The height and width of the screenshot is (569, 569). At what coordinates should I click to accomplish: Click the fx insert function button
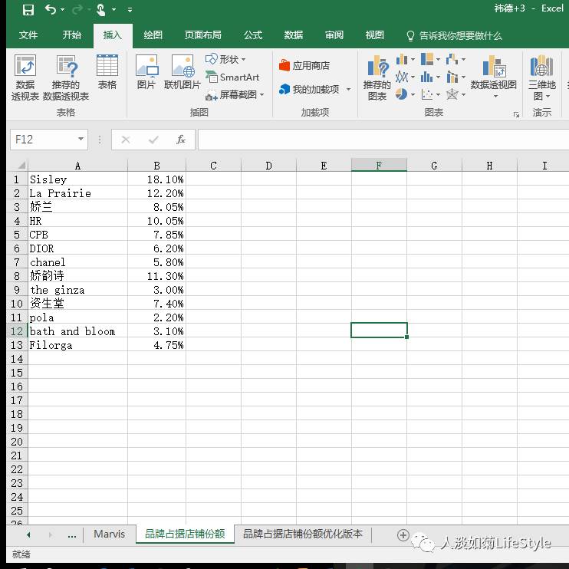(181, 140)
